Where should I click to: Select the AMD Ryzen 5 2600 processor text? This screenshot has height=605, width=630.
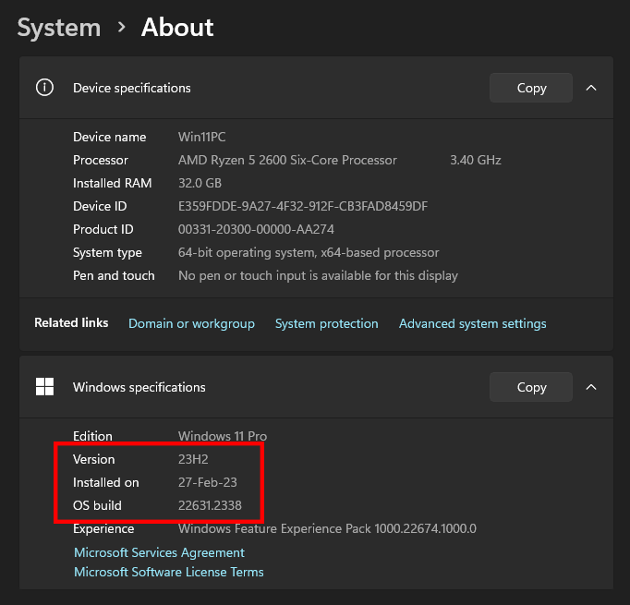click(287, 160)
